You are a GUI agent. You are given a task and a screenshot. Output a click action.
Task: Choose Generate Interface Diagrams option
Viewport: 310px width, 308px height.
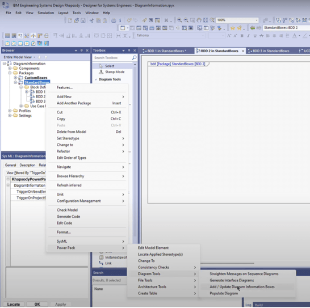(232, 280)
